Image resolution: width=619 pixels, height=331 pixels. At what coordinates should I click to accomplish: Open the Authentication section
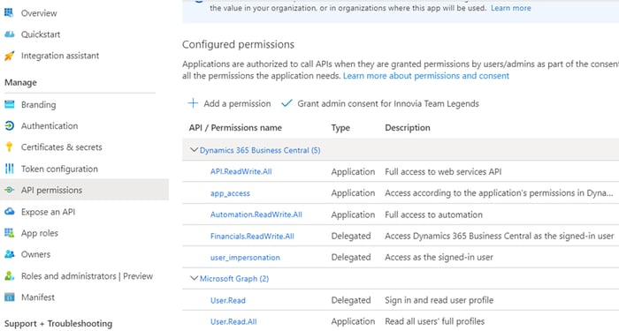[50, 125]
